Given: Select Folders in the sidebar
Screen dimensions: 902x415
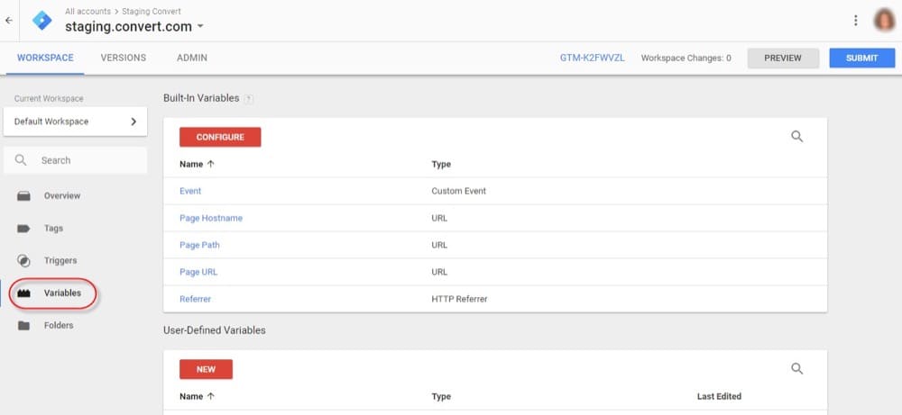Looking at the screenshot, I should click(58, 326).
